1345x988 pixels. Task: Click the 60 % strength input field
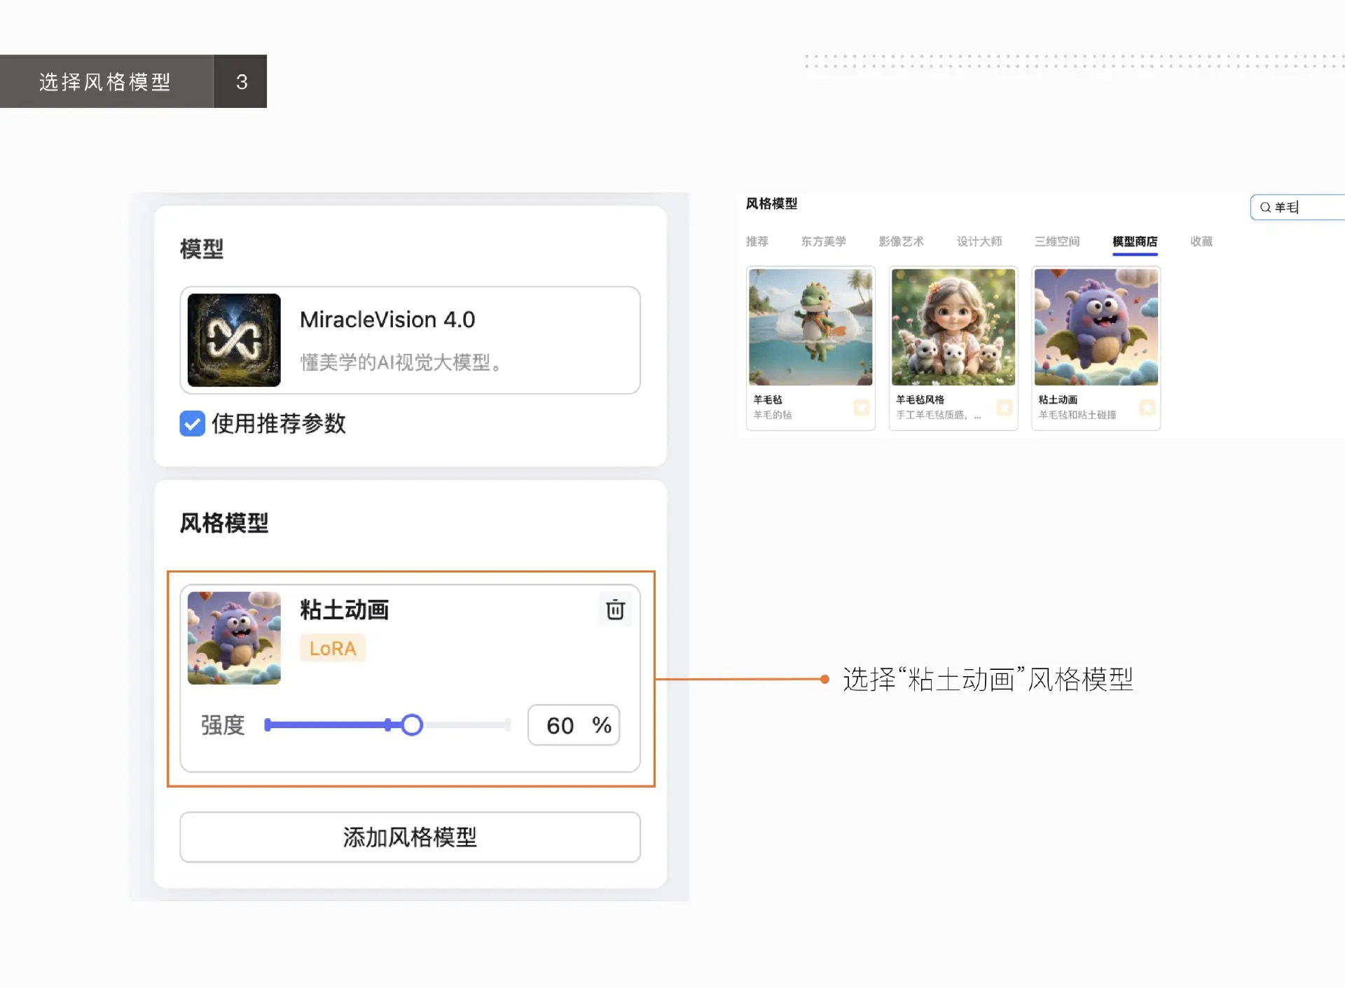pyautogui.click(x=573, y=725)
